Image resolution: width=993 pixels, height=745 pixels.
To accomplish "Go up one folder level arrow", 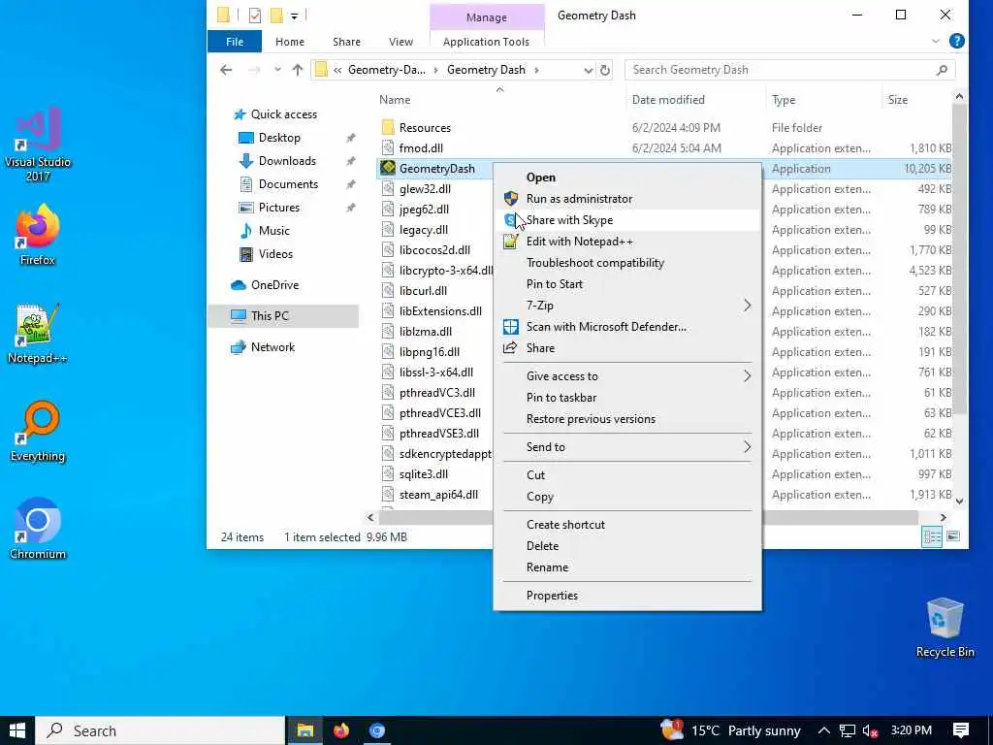I will [298, 70].
